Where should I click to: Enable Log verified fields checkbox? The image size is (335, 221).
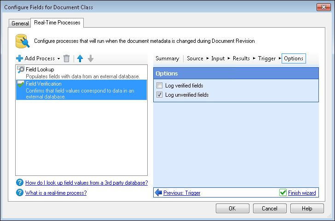(159, 86)
